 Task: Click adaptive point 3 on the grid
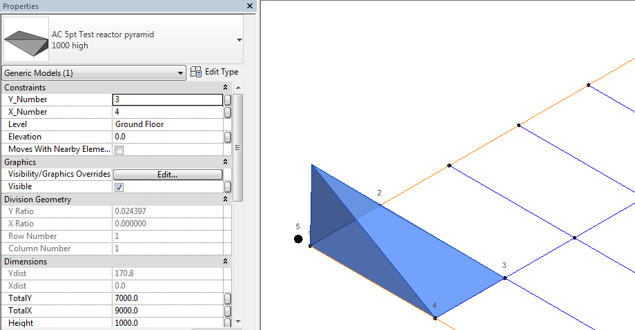(505, 278)
